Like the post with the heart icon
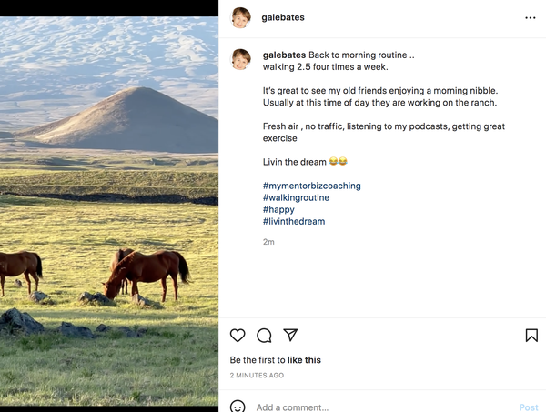 [238, 336]
